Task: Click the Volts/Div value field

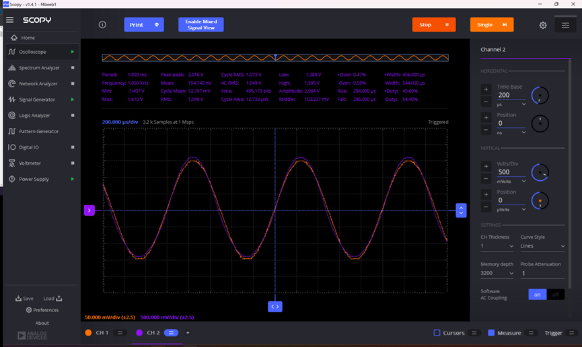Action: pos(511,172)
